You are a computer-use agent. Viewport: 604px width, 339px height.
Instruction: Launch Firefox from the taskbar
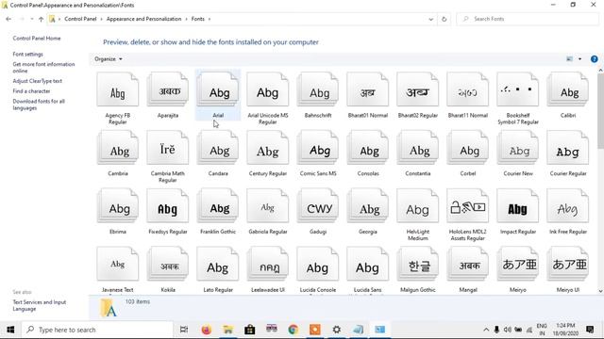tap(206, 330)
